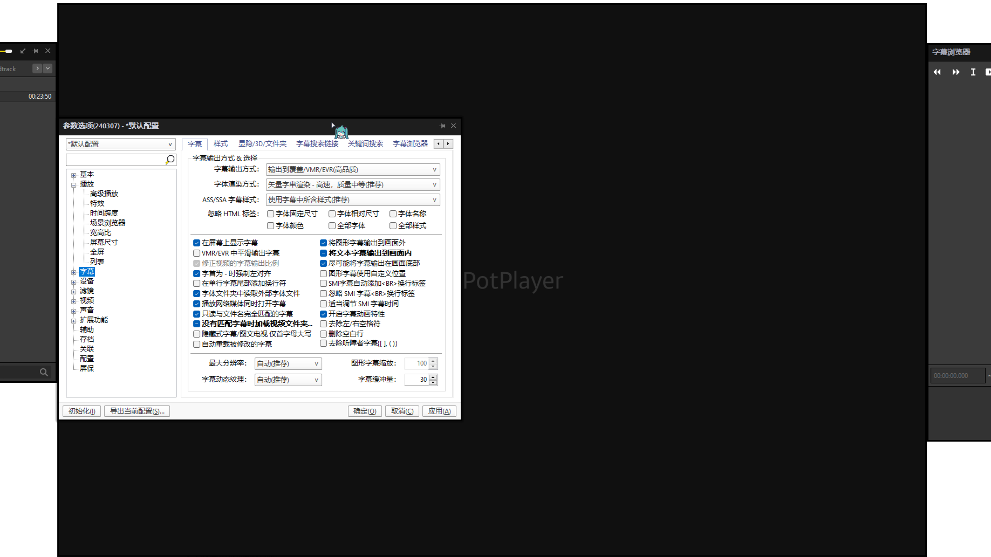Image resolution: width=991 pixels, height=557 pixels.
Task: Toggle 开启字幕动画特性 checkbox
Action: [324, 314]
